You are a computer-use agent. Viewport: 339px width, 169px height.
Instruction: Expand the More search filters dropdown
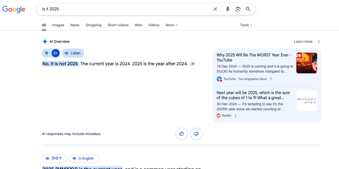point(172,25)
